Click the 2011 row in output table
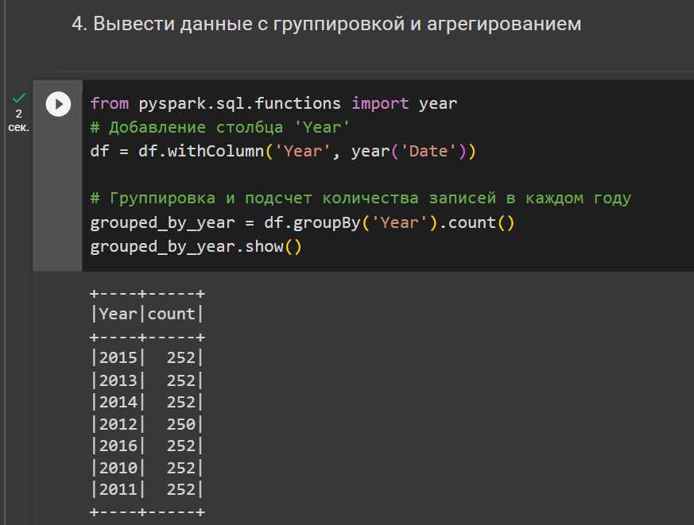The width and height of the screenshot is (694, 525). click(x=147, y=489)
